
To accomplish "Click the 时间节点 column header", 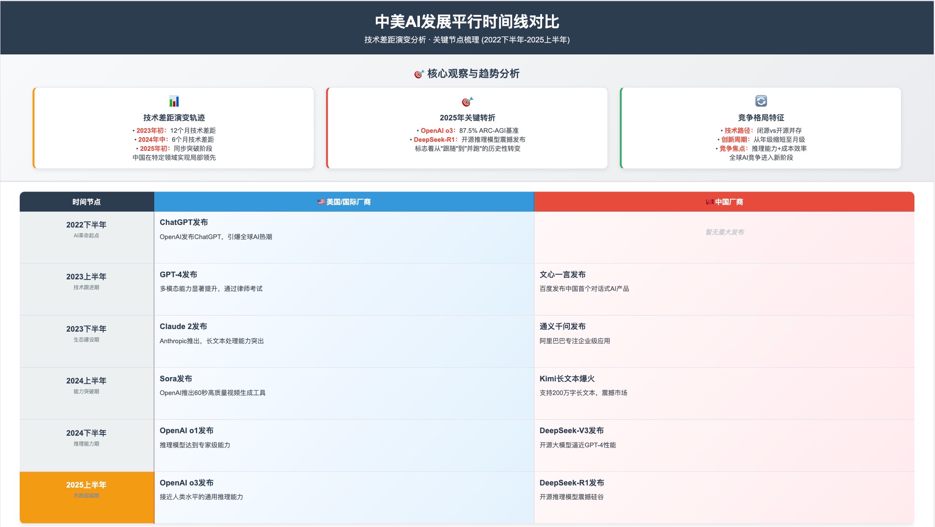I will [87, 202].
